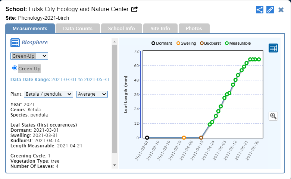Open the Green-Up protocol dropdown
The image size is (291, 179).
point(29,56)
